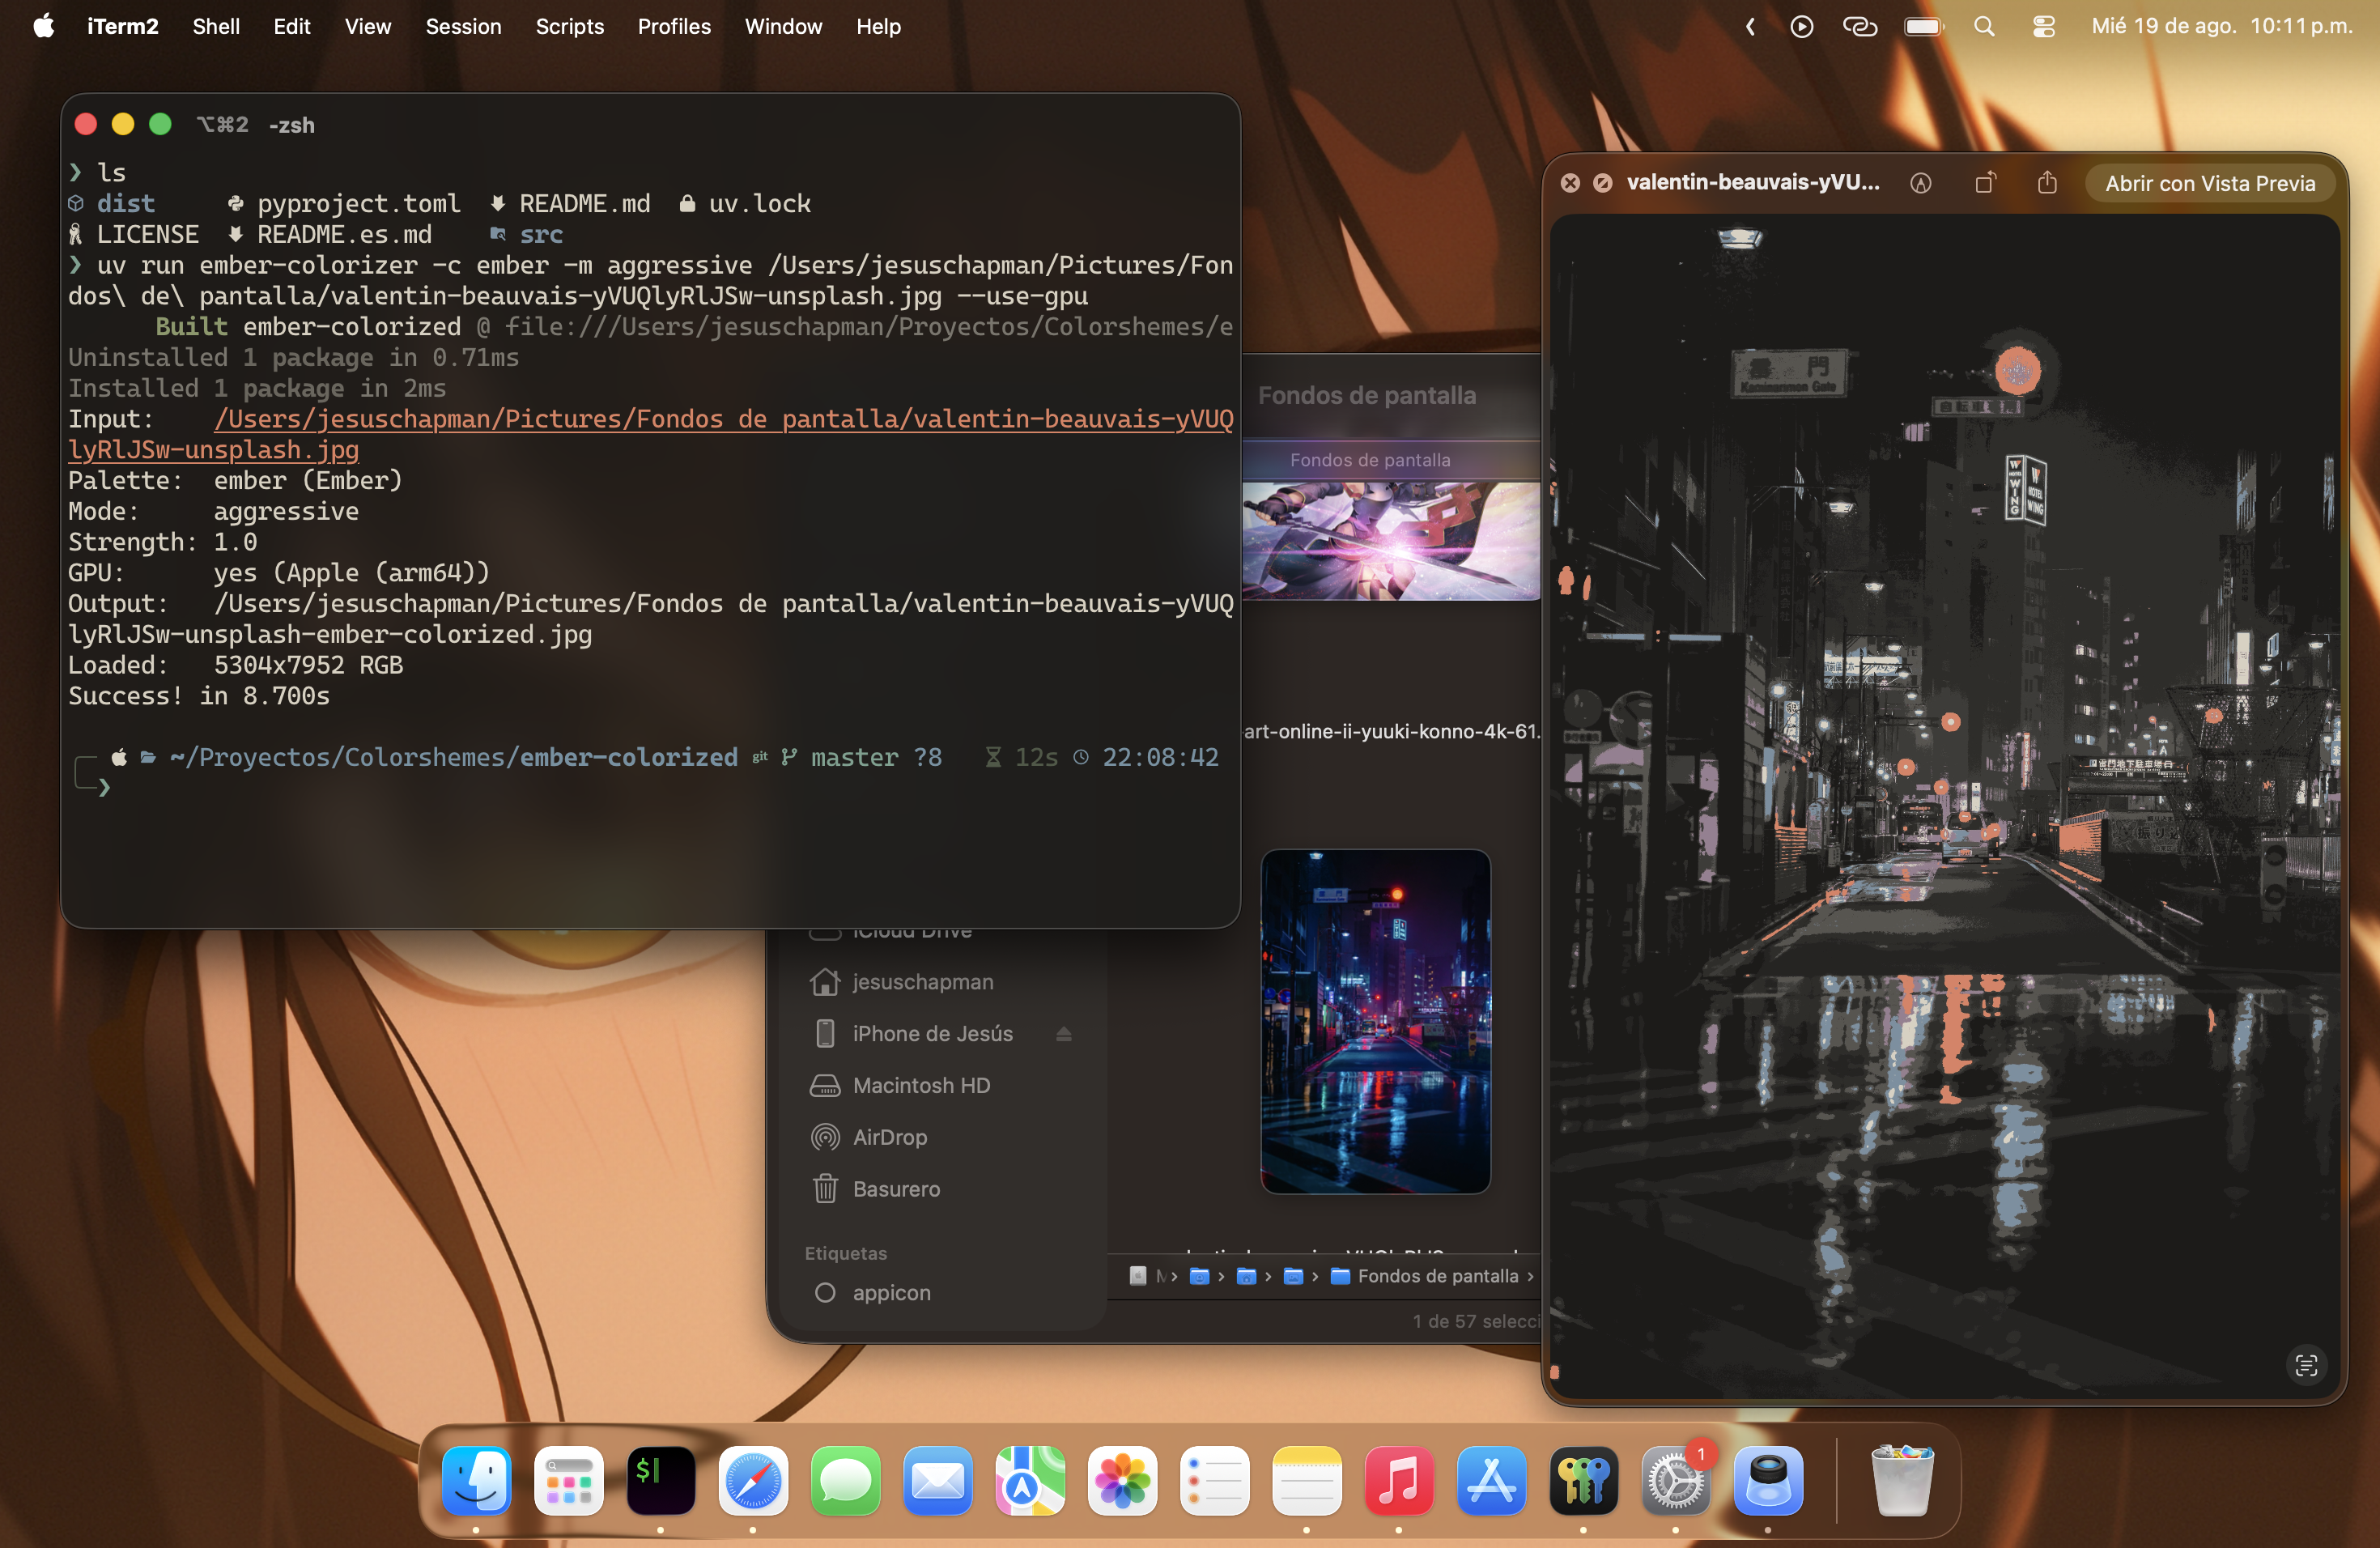Open the Profiles menu
Image resolution: width=2380 pixels, height=1548 pixels.
click(x=674, y=27)
